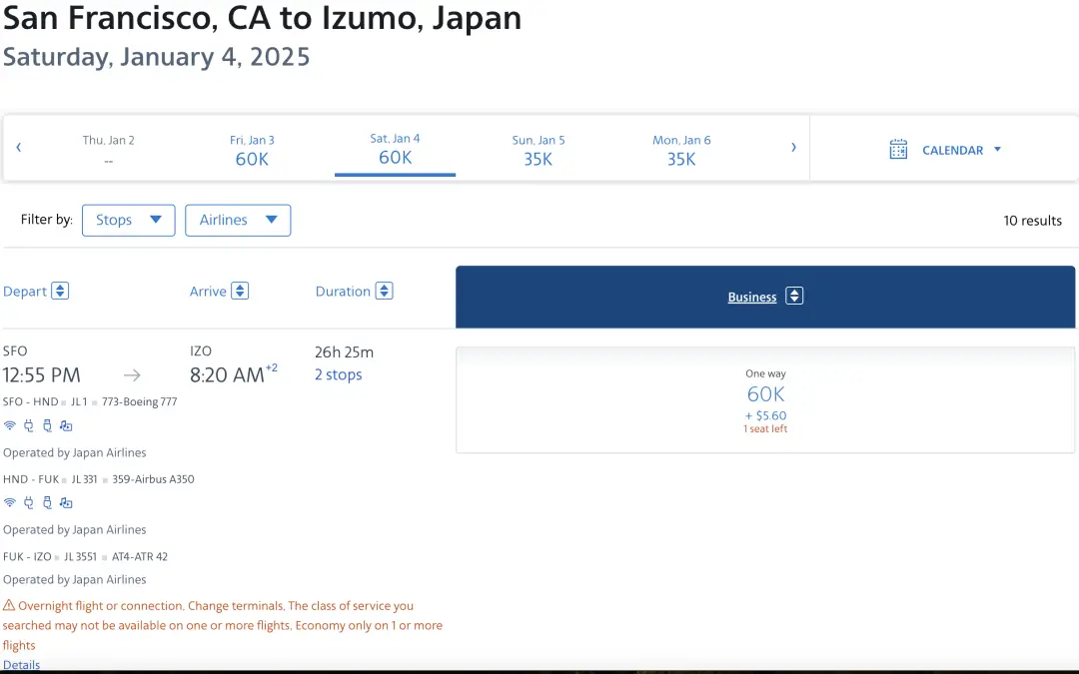This screenshot has height=674, width=1079.
Task: Show later dates with next arrow
Action: [x=793, y=148]
